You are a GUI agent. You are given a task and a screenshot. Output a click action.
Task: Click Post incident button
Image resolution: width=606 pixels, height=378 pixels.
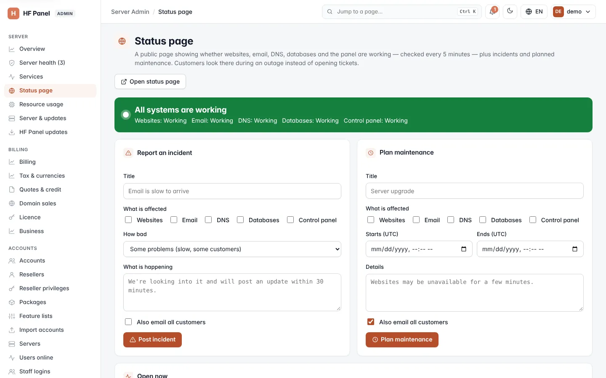(x=152, y=340)
